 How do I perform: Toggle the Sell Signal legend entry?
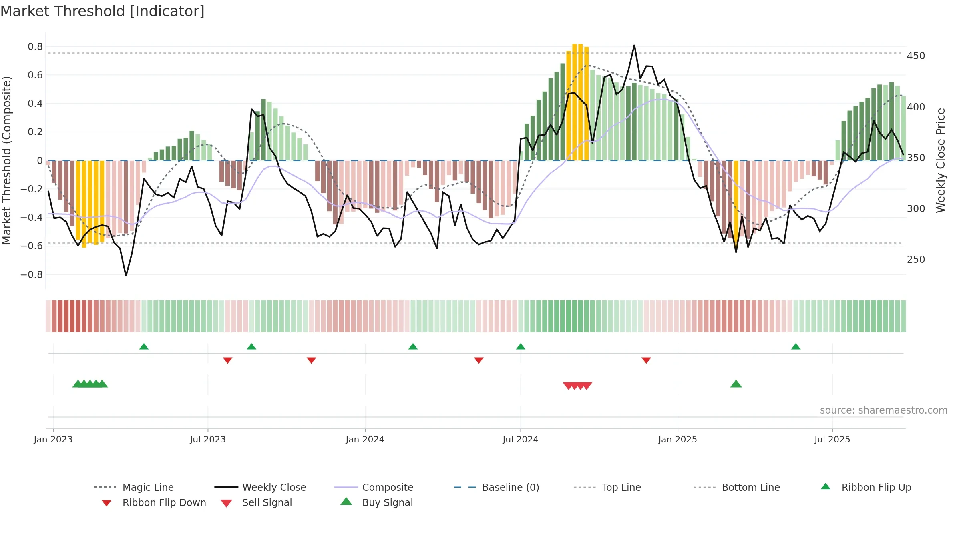pyautogui.click(x=256, y=502)
